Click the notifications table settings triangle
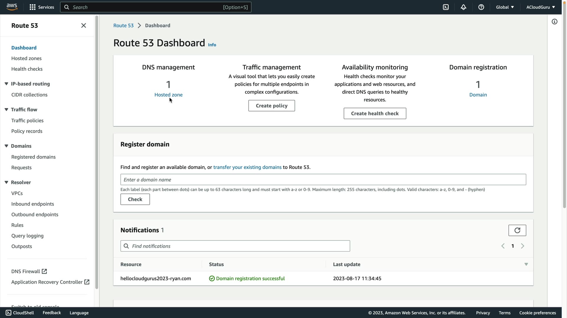The width and height of the screenshot is (567, 318). [x=526, y=264]
